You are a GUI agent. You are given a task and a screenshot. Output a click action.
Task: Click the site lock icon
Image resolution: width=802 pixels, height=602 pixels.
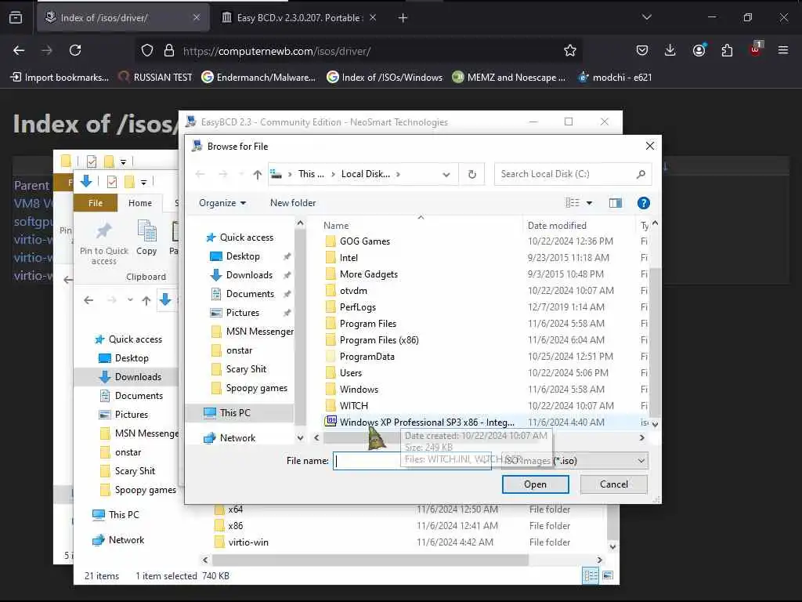169,50
